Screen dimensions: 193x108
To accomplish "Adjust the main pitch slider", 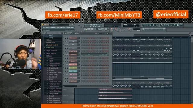I will (81, 27).
